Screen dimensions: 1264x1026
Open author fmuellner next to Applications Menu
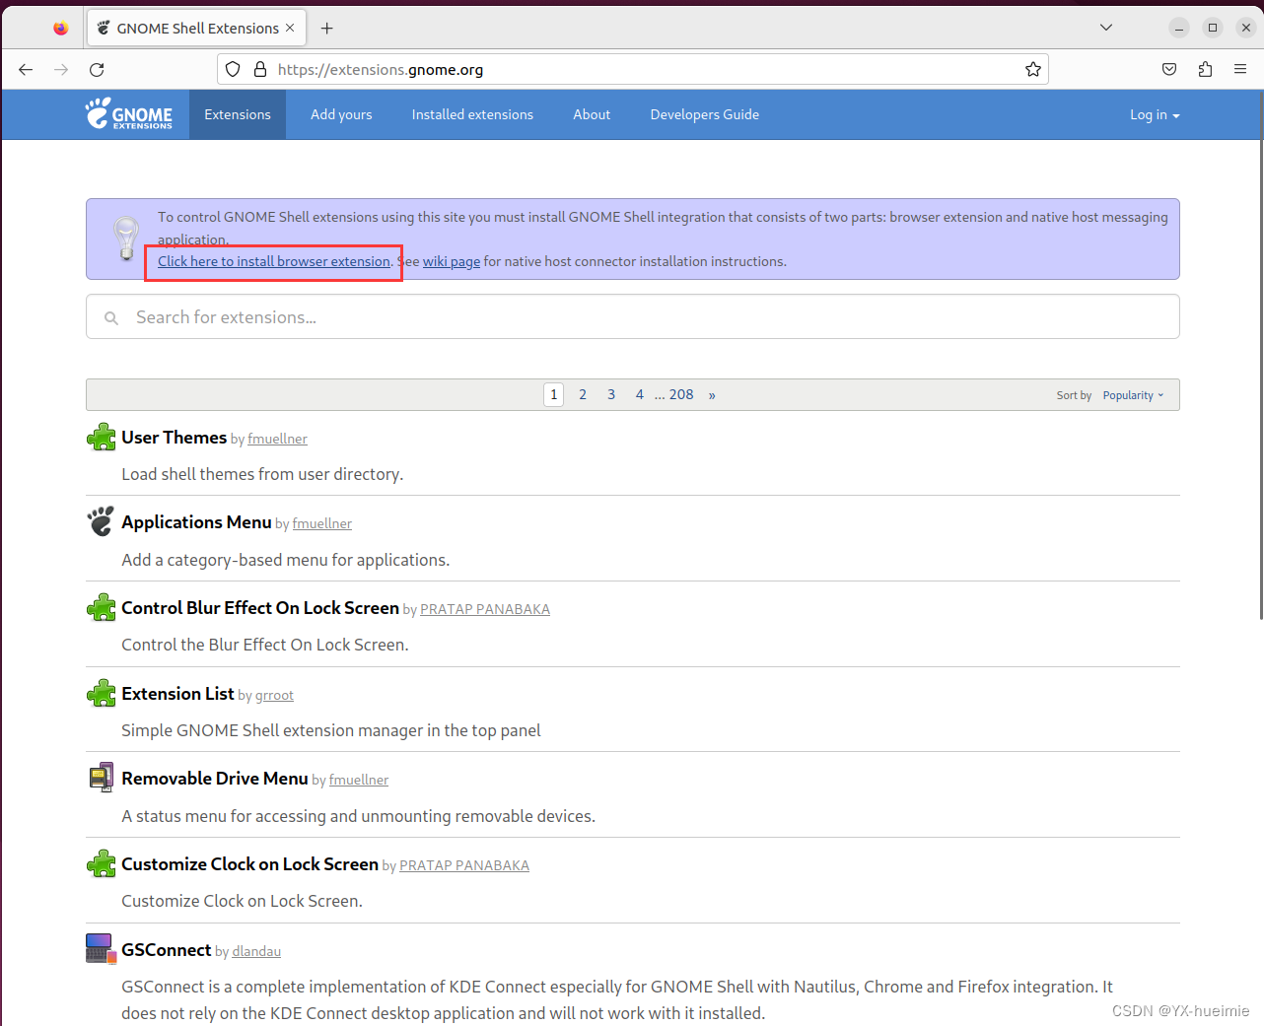click(322, 524)
